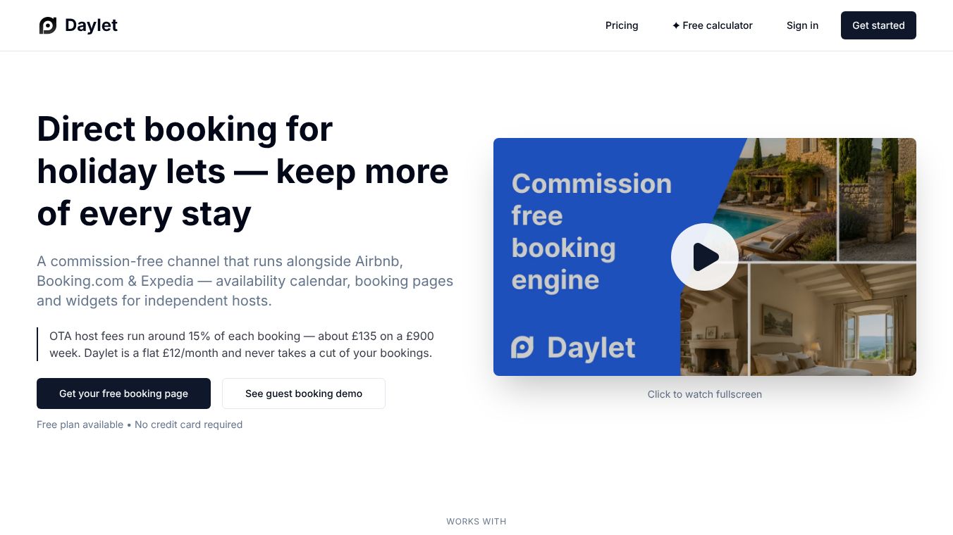This screenshot has width=953, height=535.
Task: Go to Sign in
Action: (x=802, y=25)
